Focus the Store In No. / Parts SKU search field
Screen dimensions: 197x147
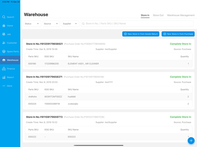click(137, 24)
